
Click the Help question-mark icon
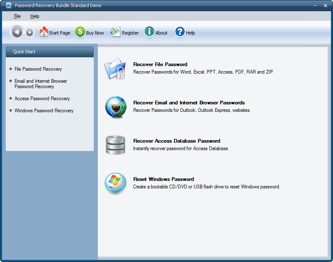(x=179, y=32)
